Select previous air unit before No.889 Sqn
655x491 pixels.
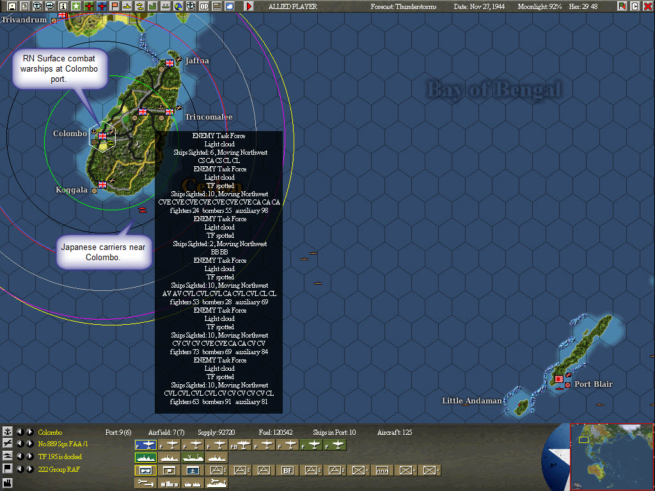[20, 444]
